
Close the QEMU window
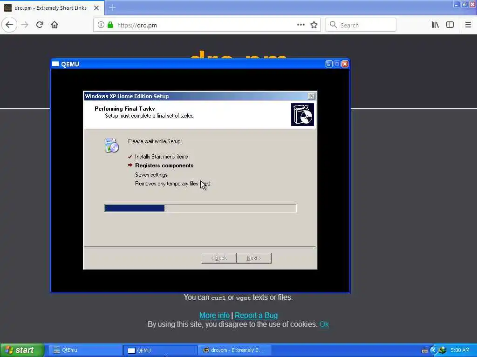pyautogui.click(x=345, y=64)
